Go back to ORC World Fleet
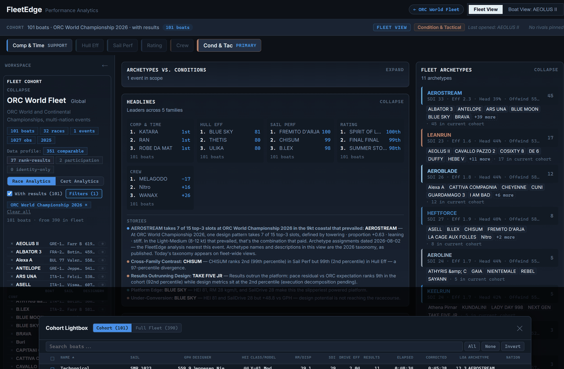This screenshot has height=369, width=564. [x=436, y=9]
